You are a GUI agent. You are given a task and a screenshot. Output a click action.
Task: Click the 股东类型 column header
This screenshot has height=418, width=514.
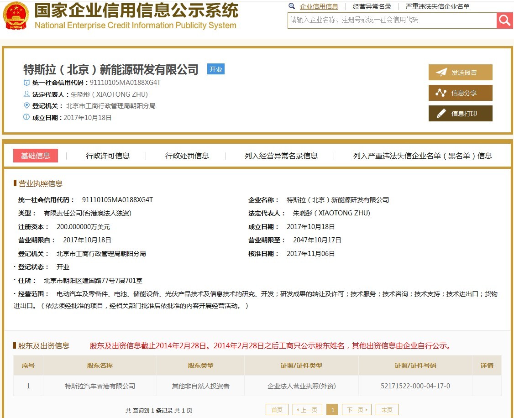[x=200, y=366]
